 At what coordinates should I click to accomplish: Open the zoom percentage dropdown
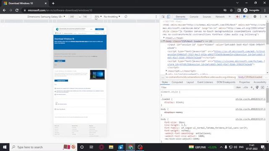98,17
